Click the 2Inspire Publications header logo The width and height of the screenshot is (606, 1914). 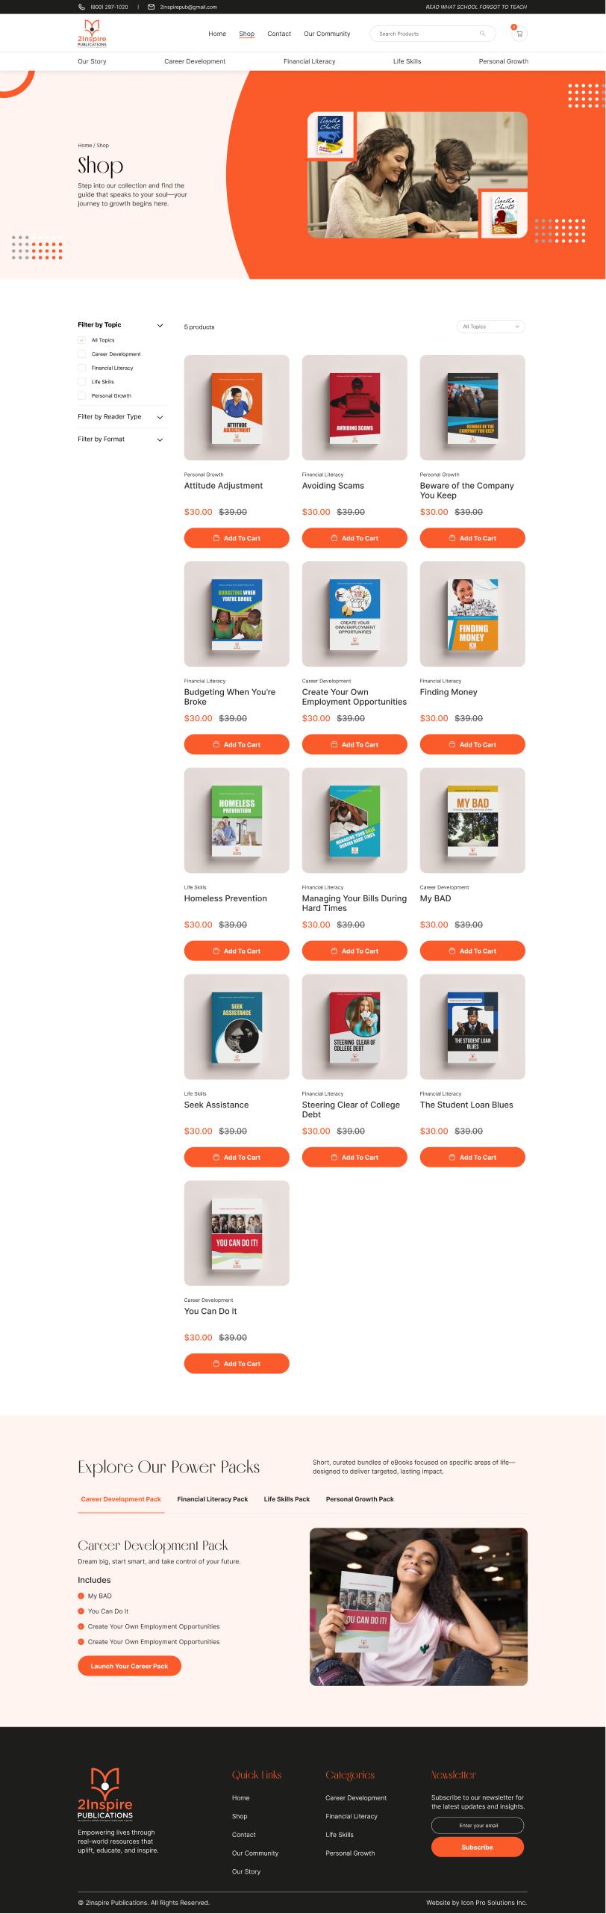(92, 34)
